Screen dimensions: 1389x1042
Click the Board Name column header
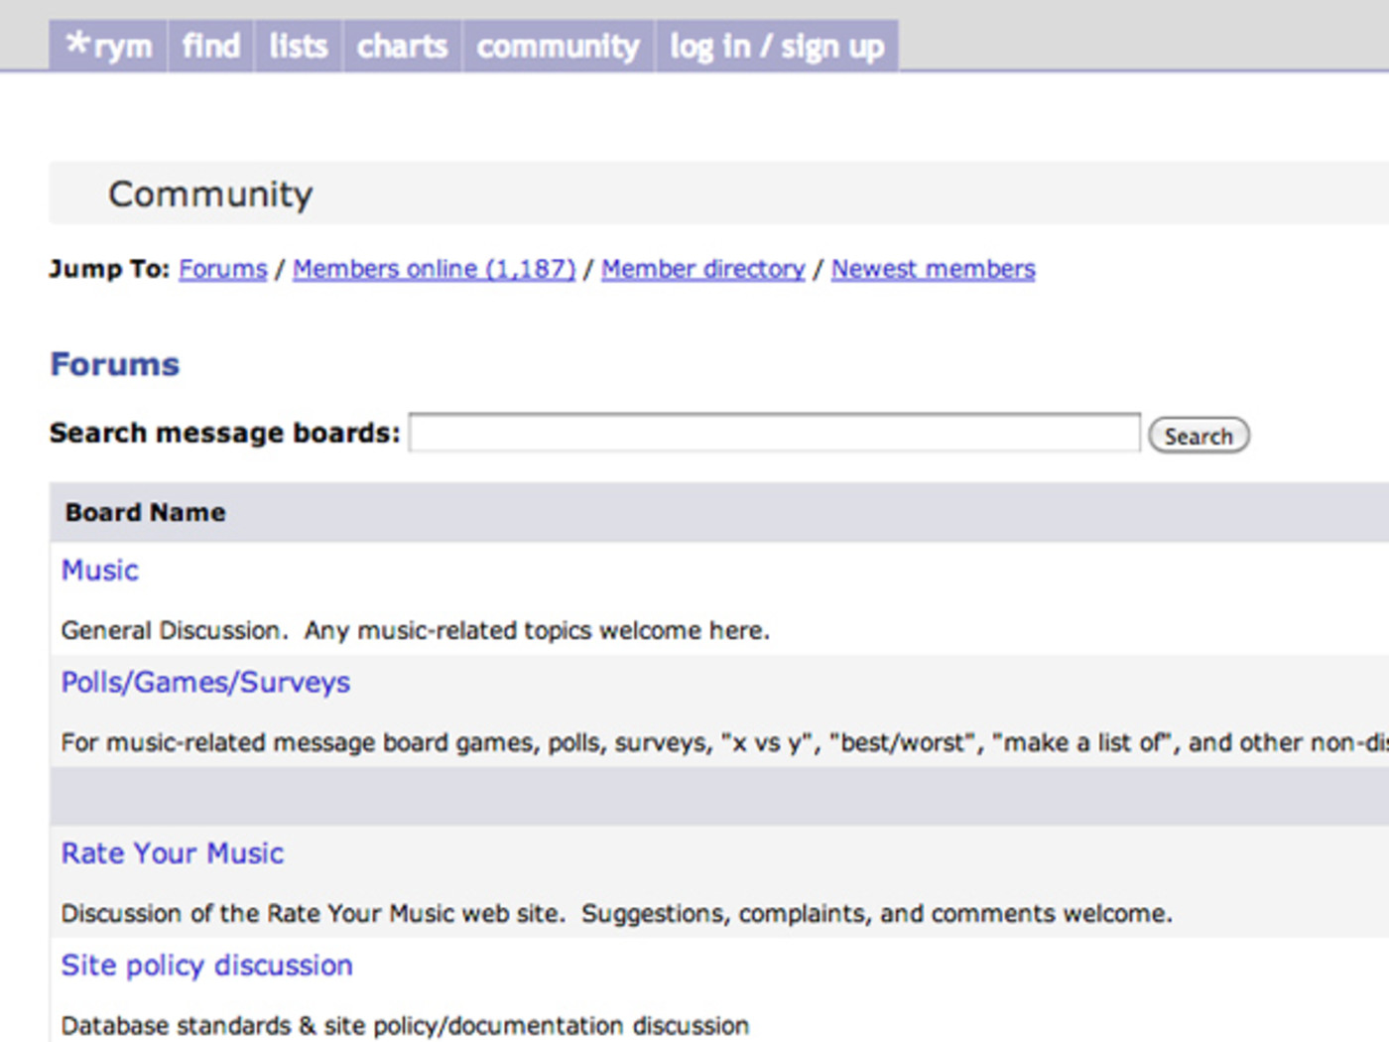pyautogui.click(x=144, y=512)
